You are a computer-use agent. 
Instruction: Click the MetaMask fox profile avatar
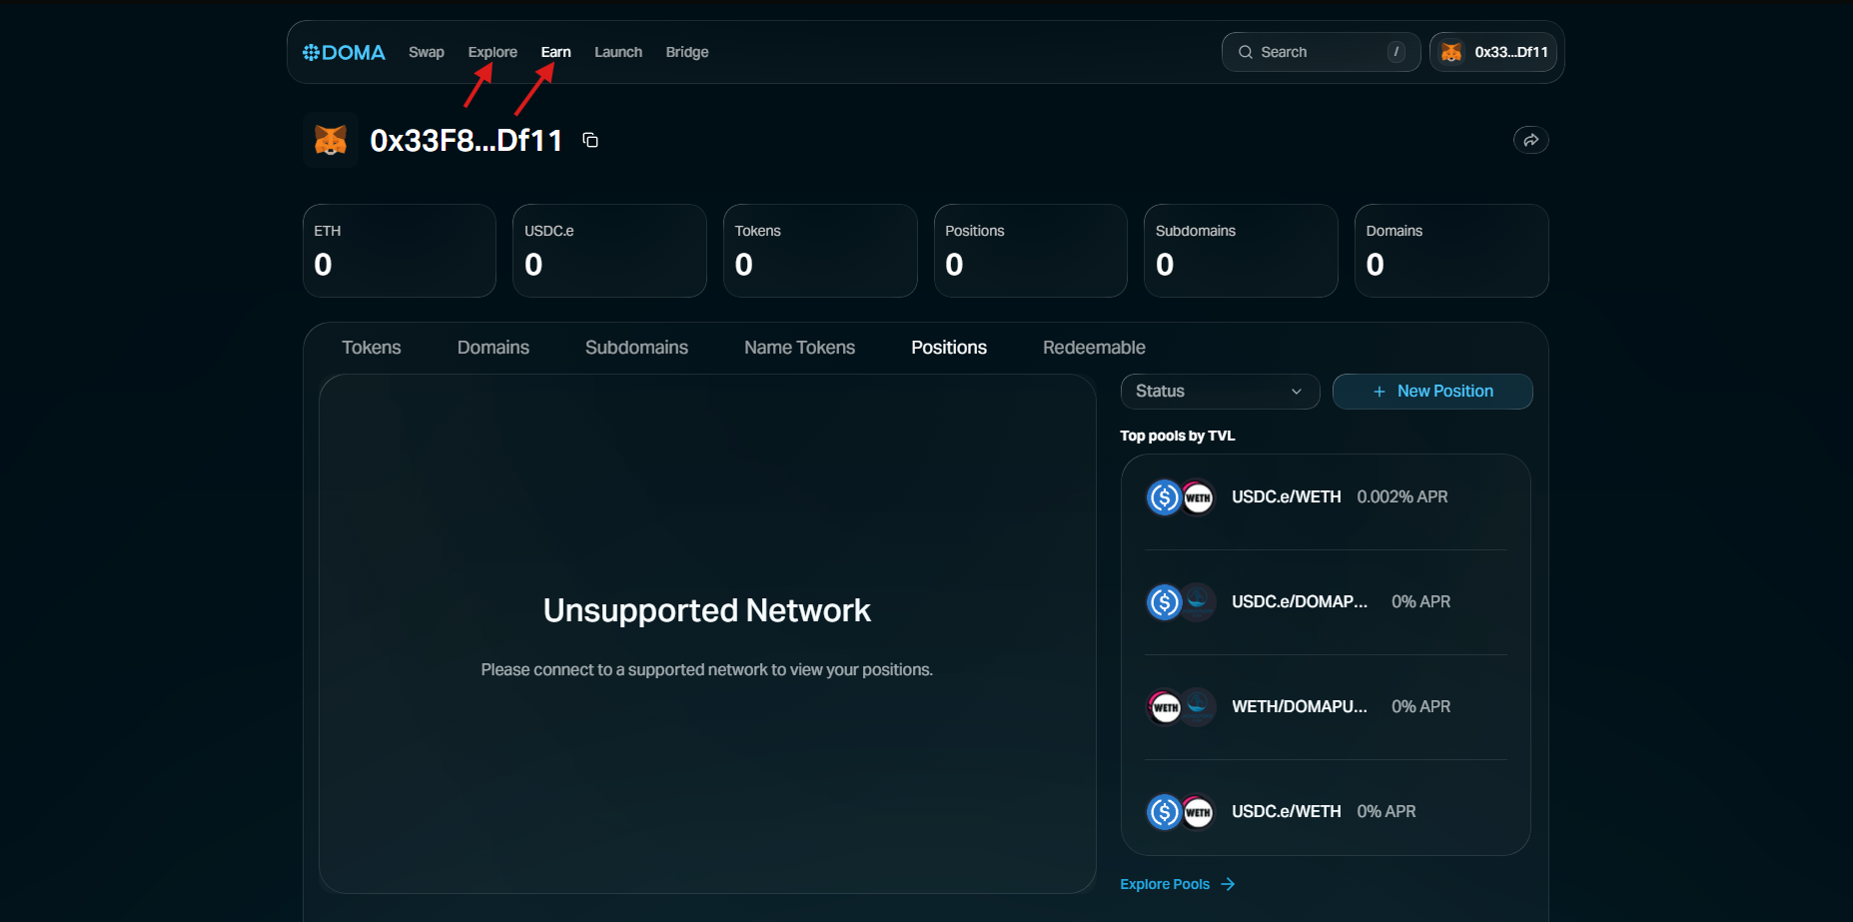click(331, 140)
